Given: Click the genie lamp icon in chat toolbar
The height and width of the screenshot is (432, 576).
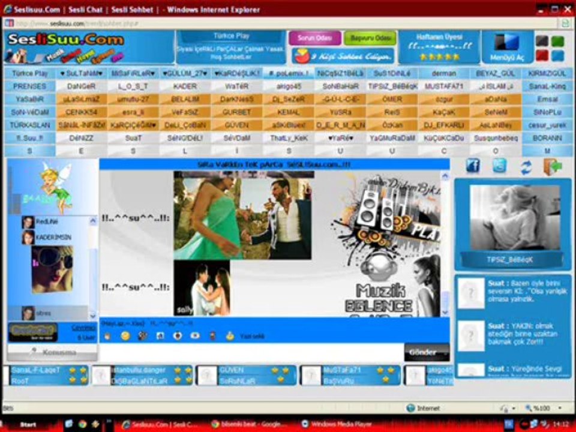Looking at the screenshot, I should [x=230, y=336].
